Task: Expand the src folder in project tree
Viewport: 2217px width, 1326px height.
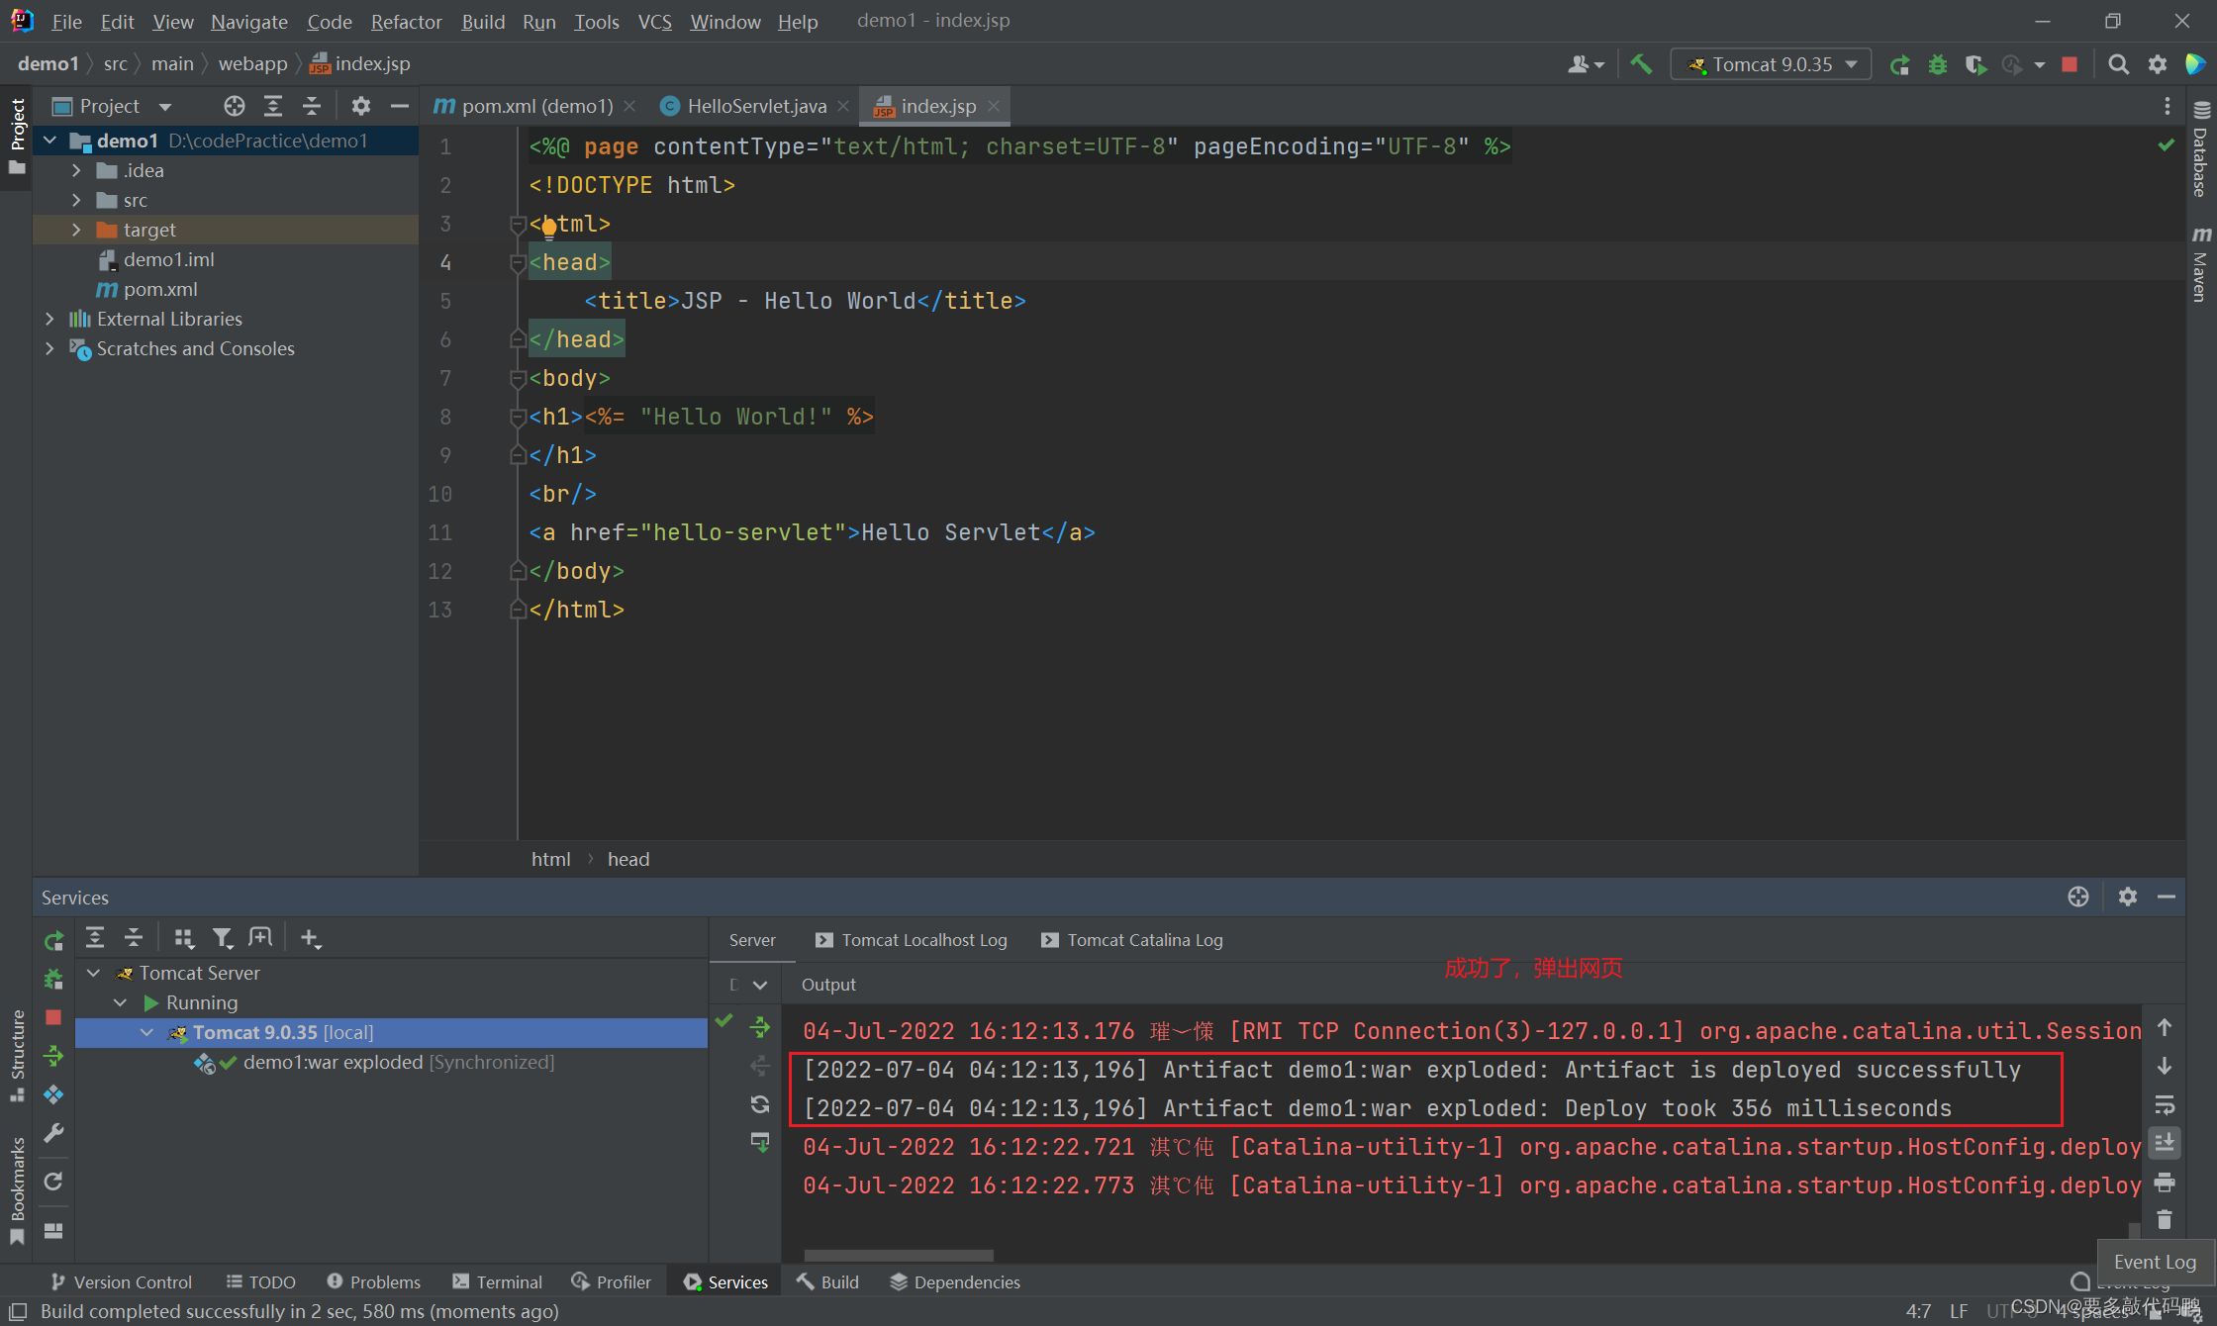Action: [76, 200]
